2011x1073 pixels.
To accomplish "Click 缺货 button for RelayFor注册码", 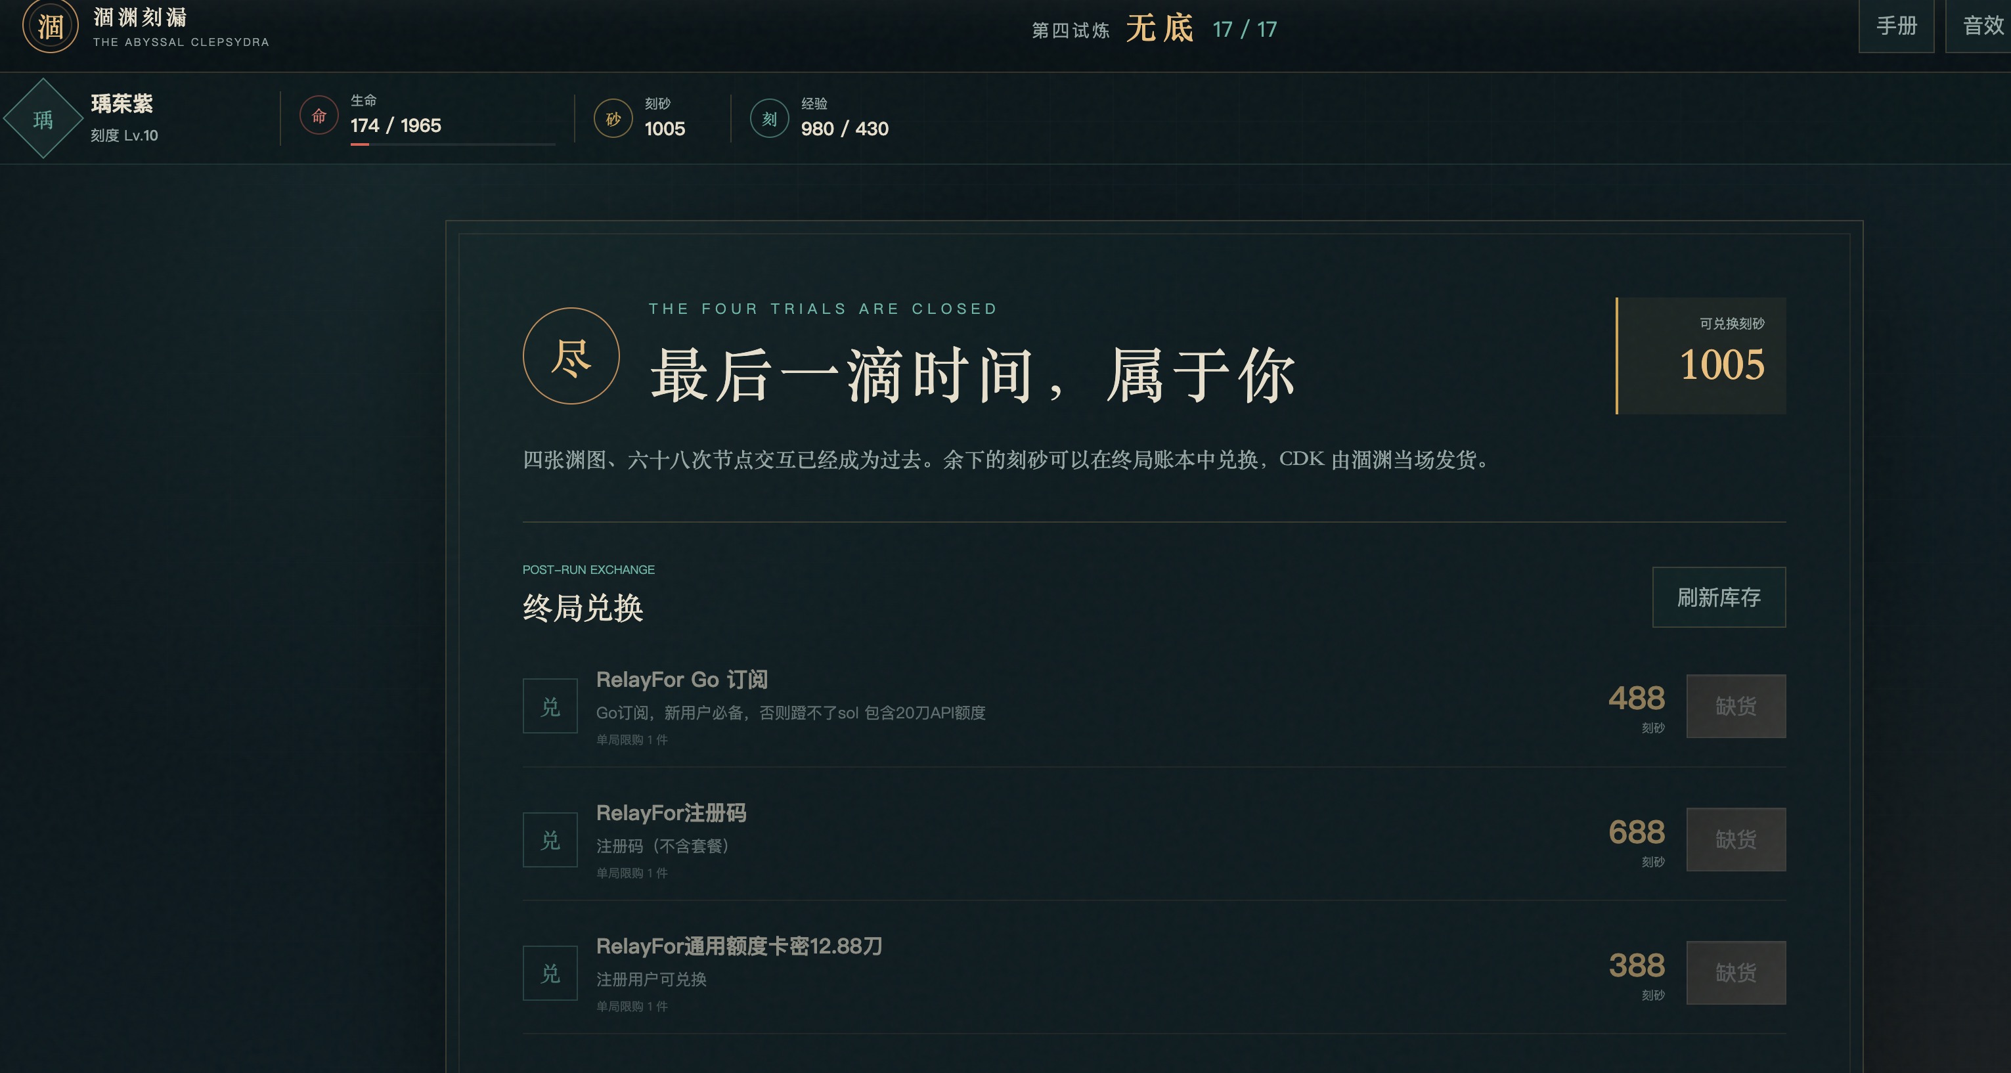I will [1735, 840].
